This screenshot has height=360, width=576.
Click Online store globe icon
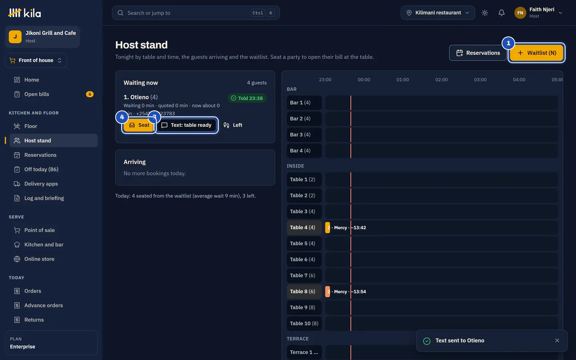click(x=17, y=259)
